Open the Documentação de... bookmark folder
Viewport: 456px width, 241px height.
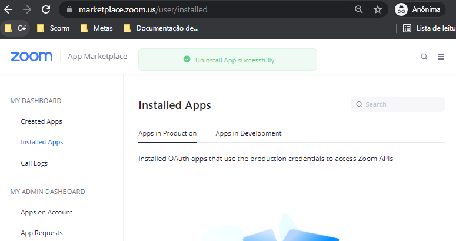(161, 28)
